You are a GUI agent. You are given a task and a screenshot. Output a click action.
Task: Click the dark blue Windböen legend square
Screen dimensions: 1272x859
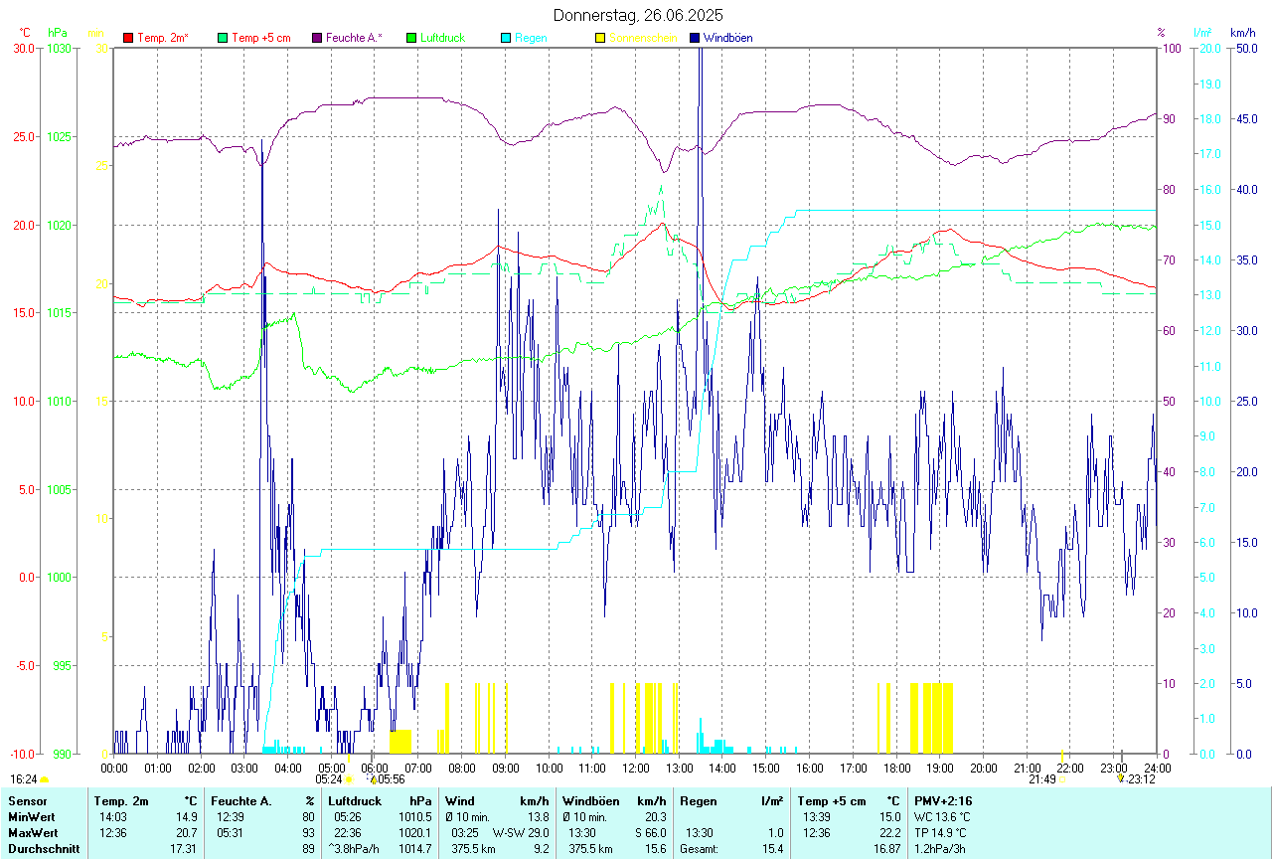point(695,38)
